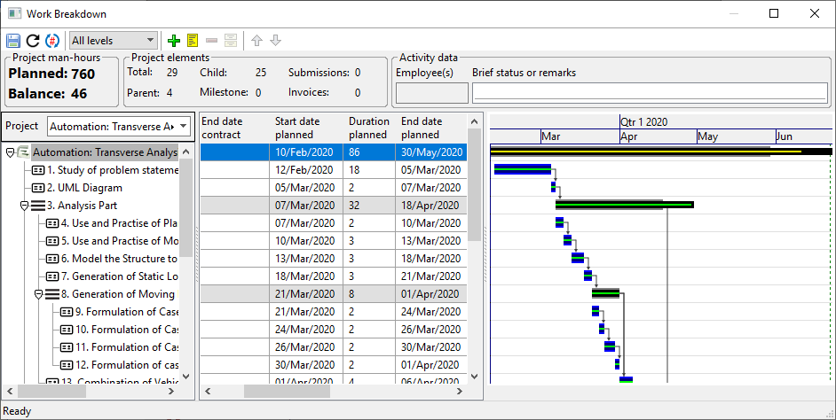Click the renumber hash icon
Image resolution: width=836 pixels, height=420 pixels.
[x=52, y=41]
